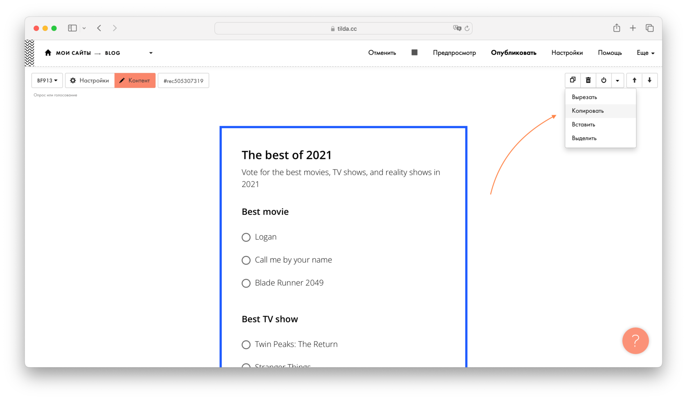Viewport: 687px width, 400px height.
Task: Move block up with the up arrow
Action: (634, 80)
